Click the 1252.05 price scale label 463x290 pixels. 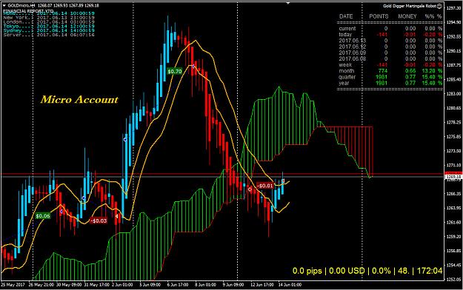click(x=454, y=280)
